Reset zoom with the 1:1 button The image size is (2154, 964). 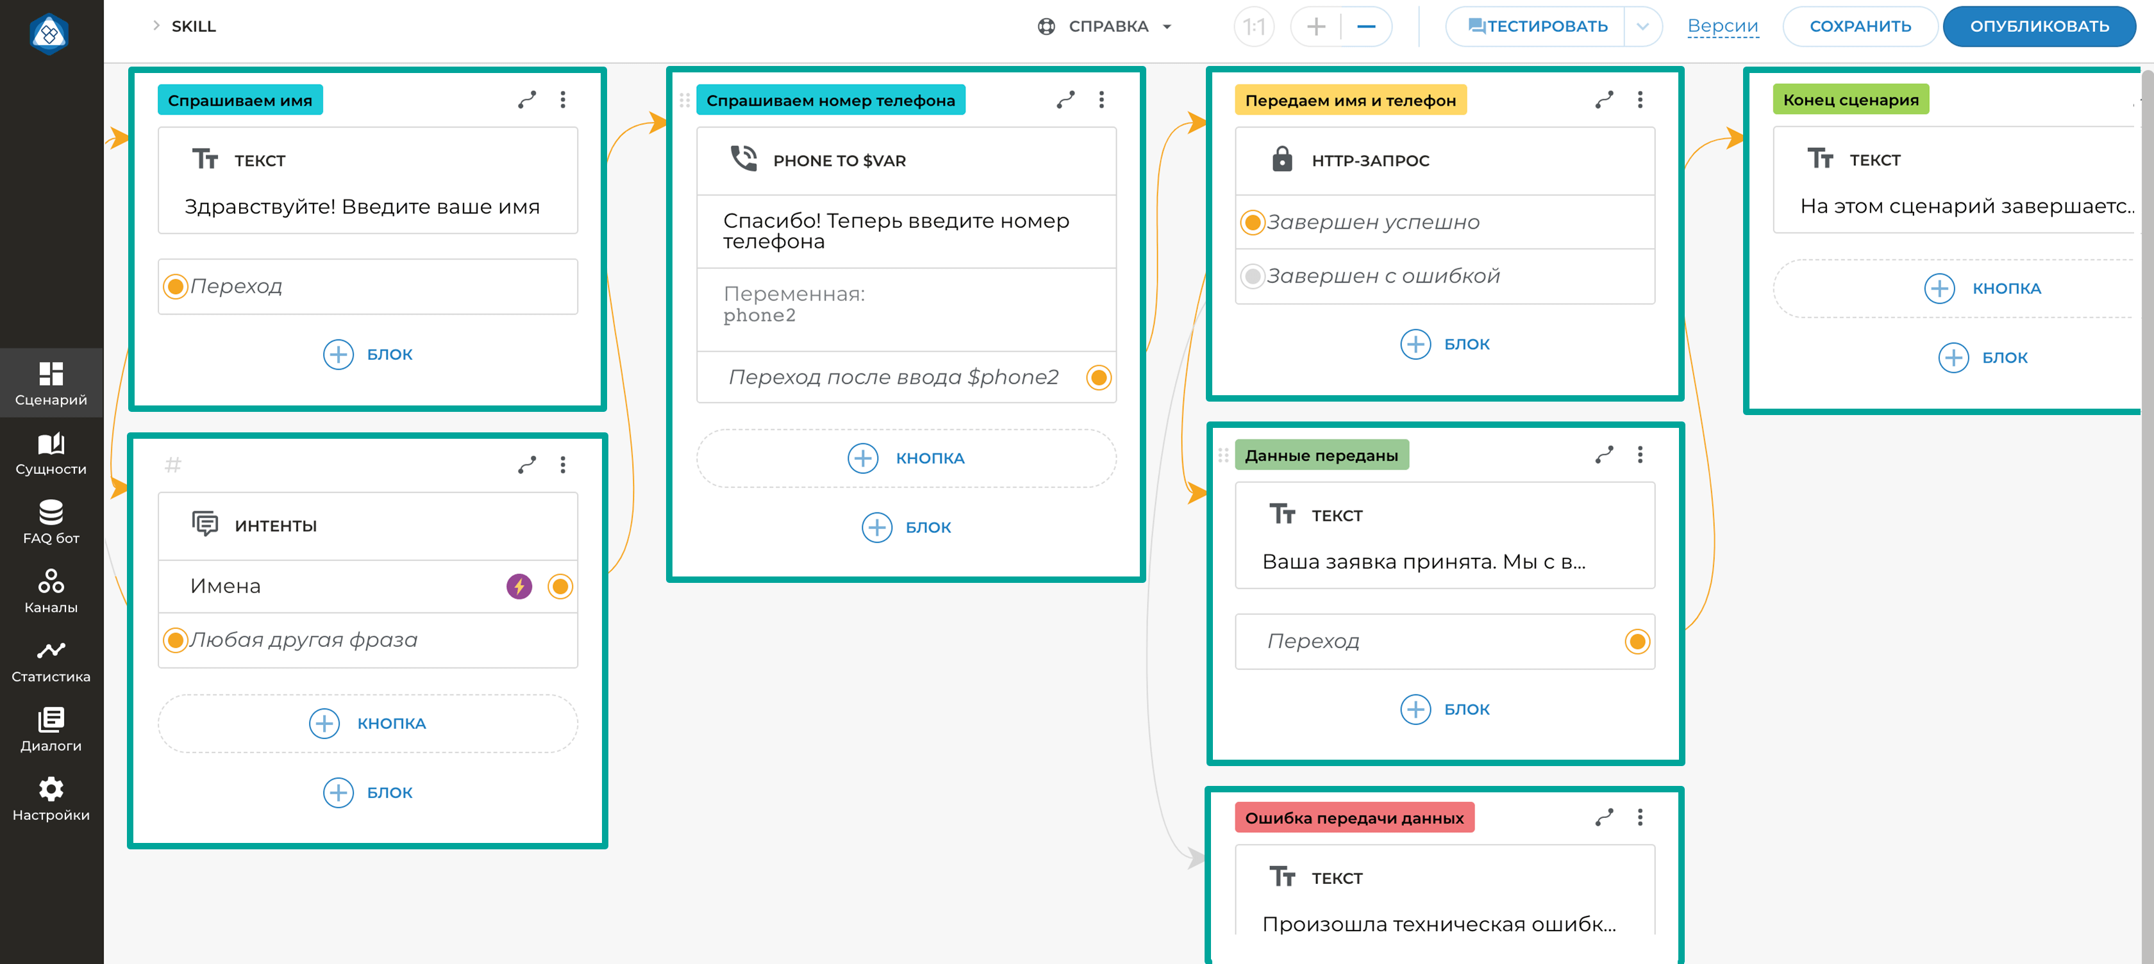(x=1253, y=27)
